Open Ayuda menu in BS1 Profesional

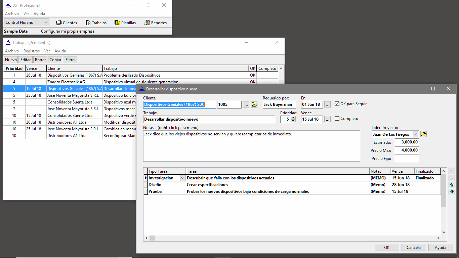tap(39, 14)
